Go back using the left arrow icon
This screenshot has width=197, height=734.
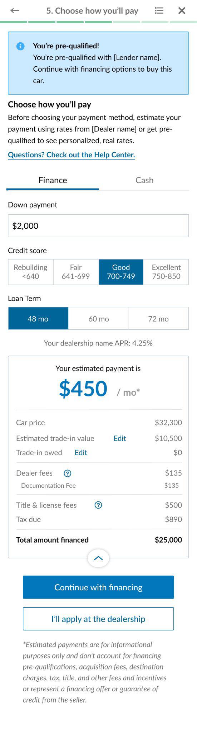point(15,11)
